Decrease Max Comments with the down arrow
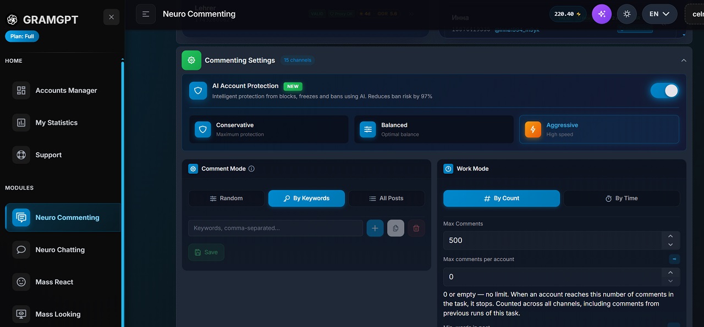Viewport: 704px width, 327px height. coord(670,245)
